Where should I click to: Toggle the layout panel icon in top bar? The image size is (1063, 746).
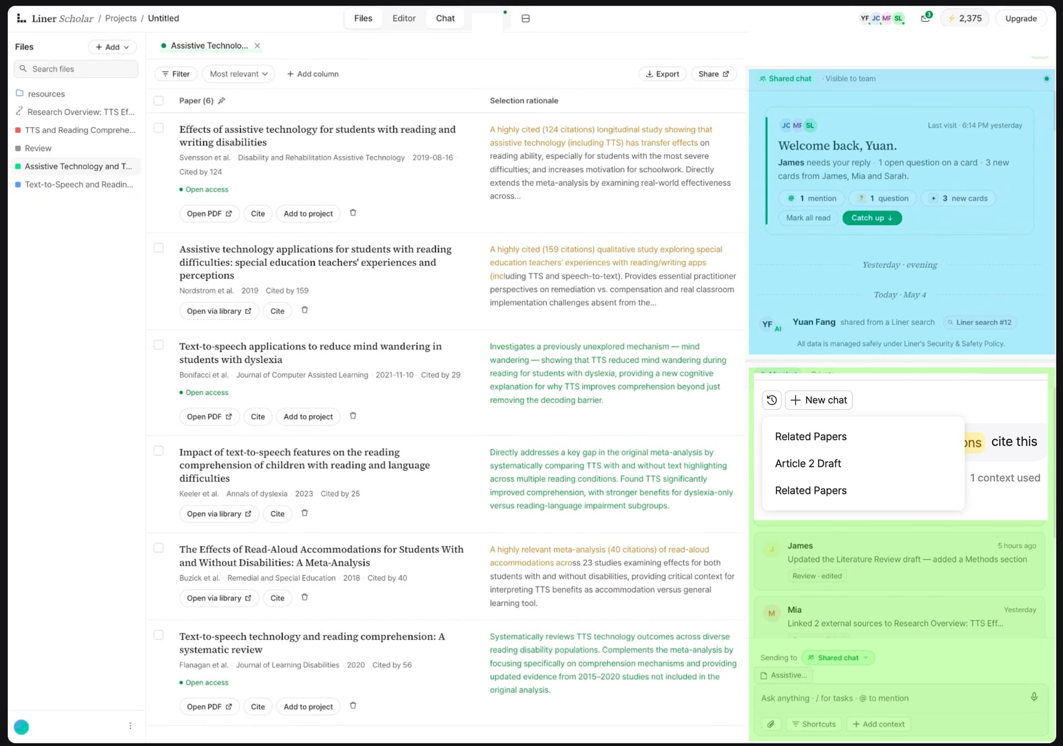[525, 18]
